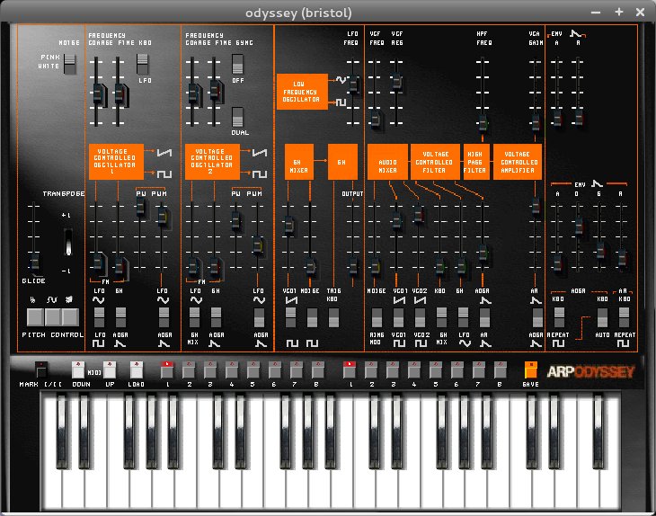Toggle filter KBD / S/H MIX switch
Screen dimensions: 656x516
[441, 317]
